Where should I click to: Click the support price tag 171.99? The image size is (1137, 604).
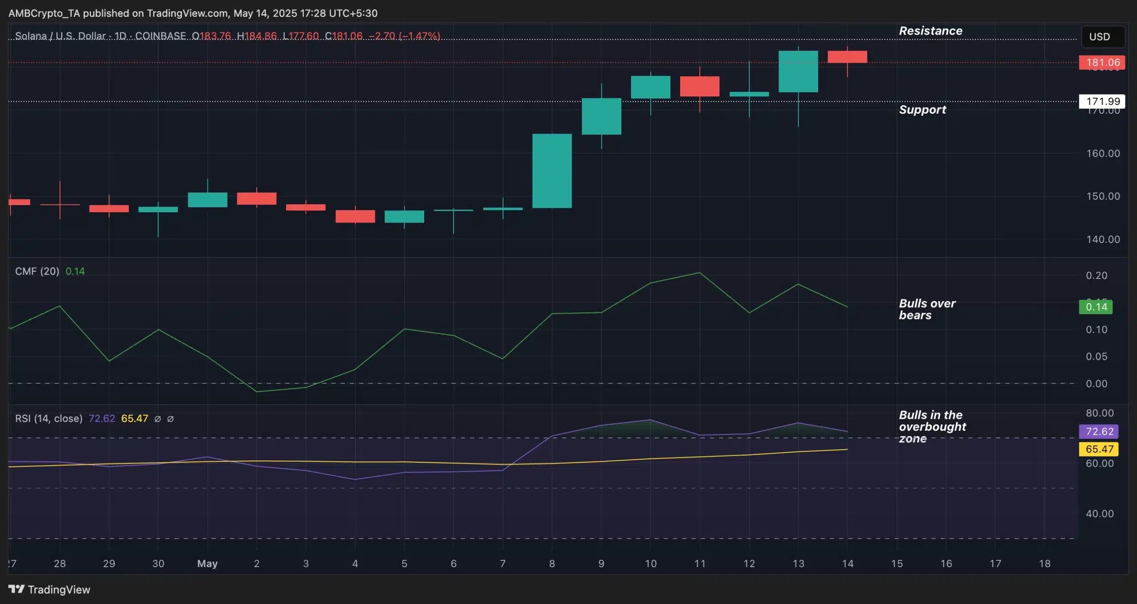point(1102,101)
